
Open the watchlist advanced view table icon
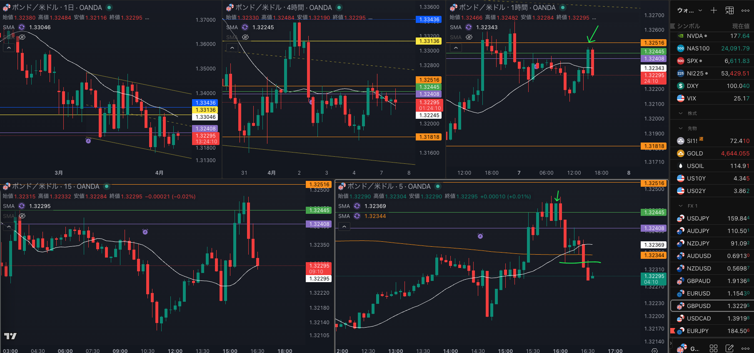click(x=729, y=10)
